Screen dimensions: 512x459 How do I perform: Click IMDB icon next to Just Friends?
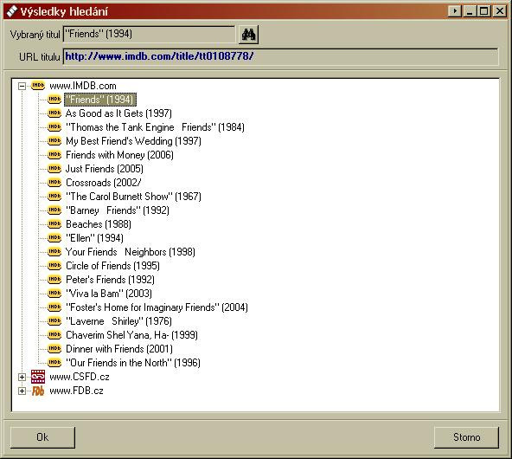pos(54,169)
